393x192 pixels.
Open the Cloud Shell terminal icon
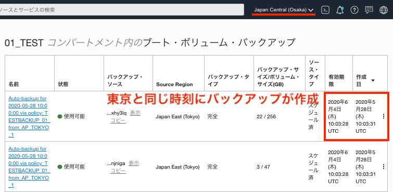[325, 10]
